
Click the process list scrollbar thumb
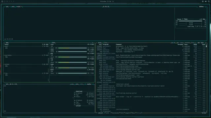(x=206, y=46)
